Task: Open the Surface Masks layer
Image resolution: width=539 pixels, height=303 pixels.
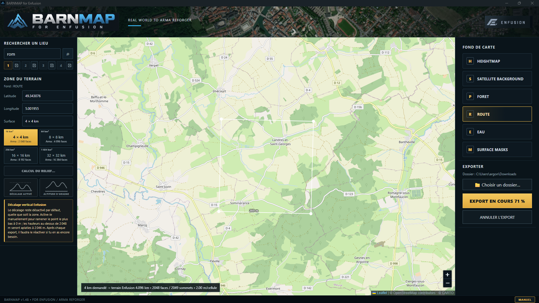Action: pos(497,149)
